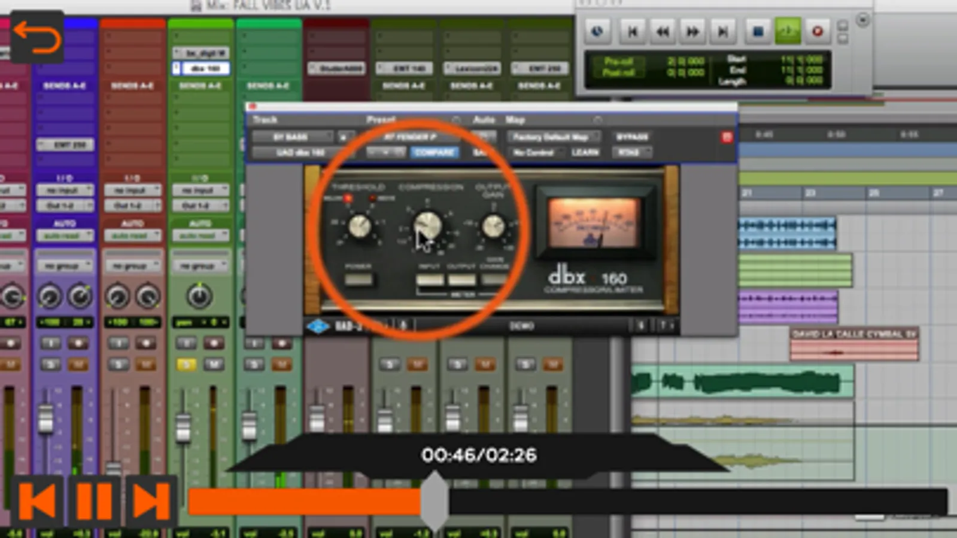Click the transport Go to End button
The image size is (957, 538).
(x=722, y=31)
